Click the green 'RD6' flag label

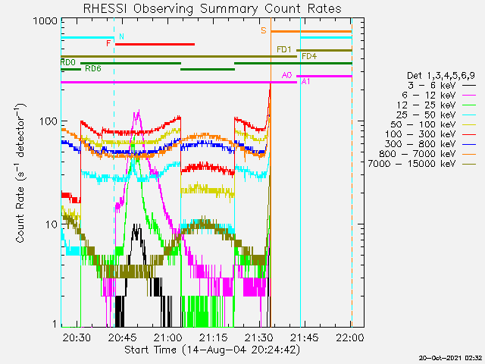(93, 68)
